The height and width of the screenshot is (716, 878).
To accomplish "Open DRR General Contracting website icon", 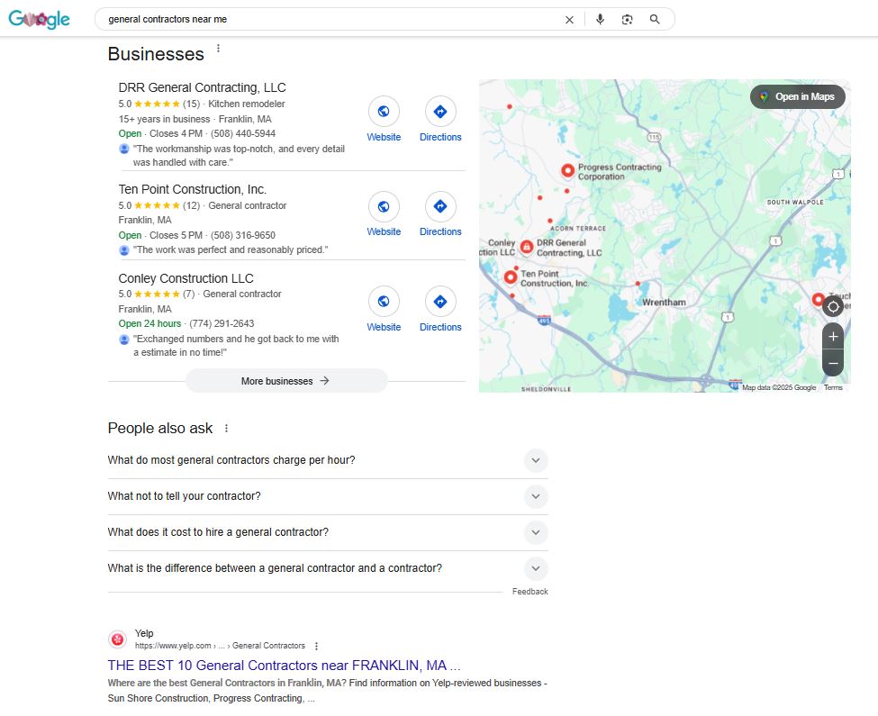I will click(384, 112).
